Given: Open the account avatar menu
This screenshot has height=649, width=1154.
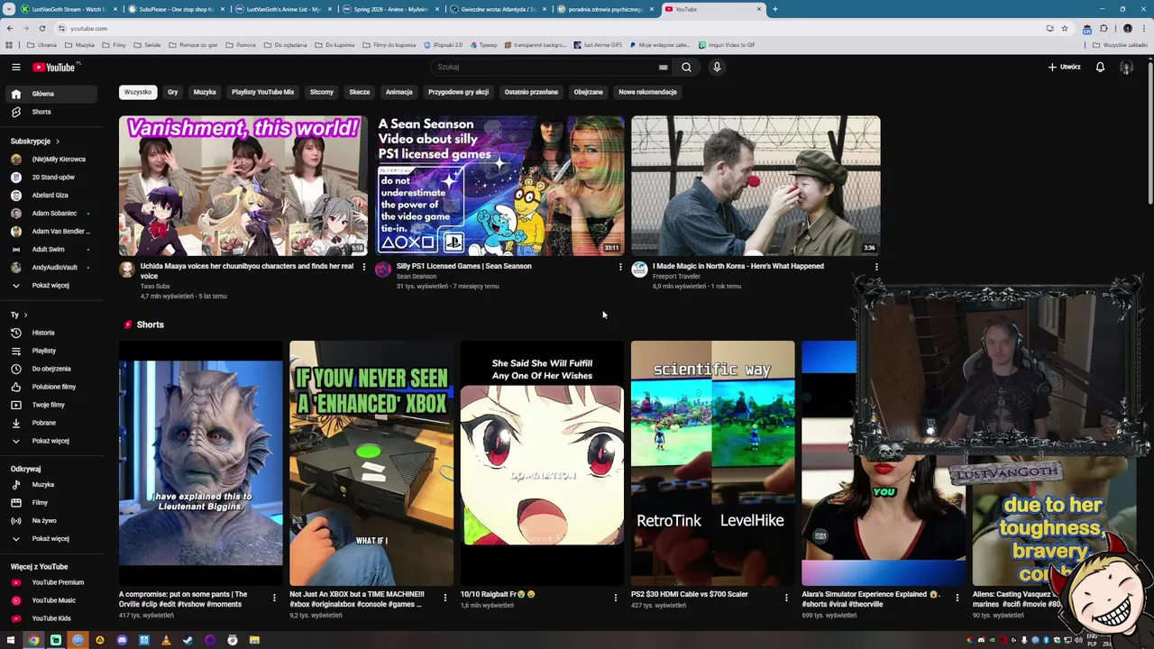Looking at the screenshot, I should [1126, 67].
